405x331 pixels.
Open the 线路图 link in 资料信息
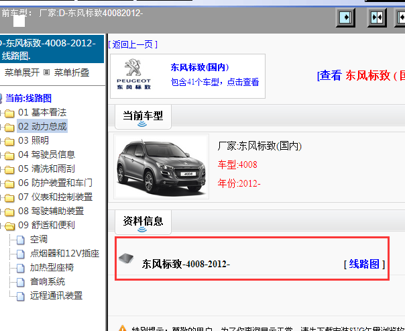coord(364,264)
